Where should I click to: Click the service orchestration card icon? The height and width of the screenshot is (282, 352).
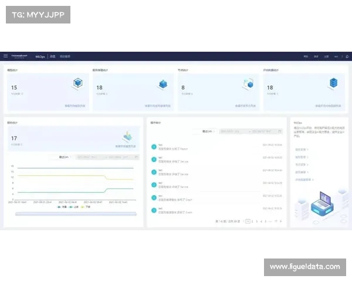coord(163,84)
